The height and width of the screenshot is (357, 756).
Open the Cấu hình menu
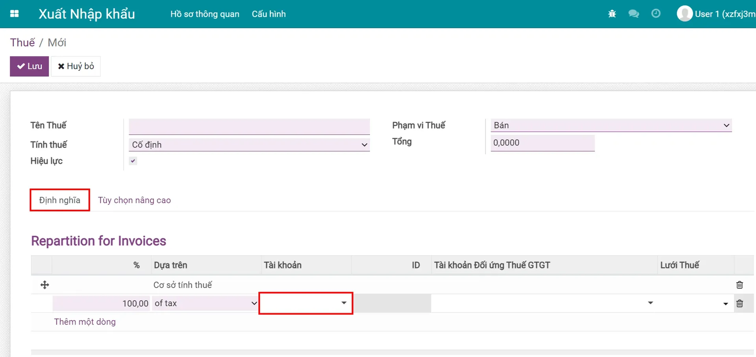point(269,14)
